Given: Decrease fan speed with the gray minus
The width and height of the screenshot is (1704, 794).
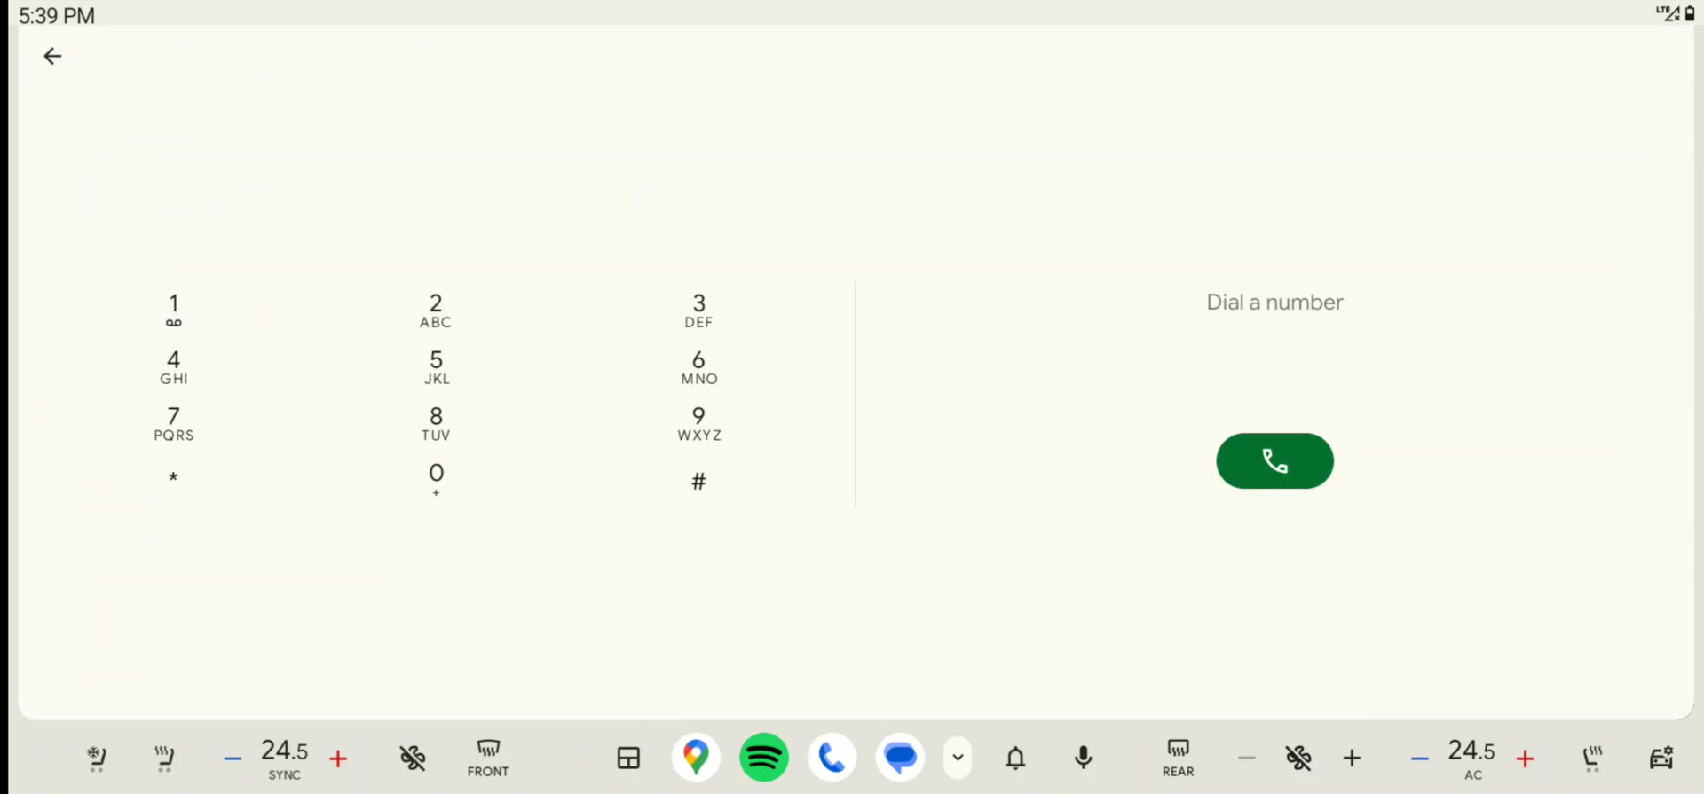Looking at the screenshot, I should pyautogui.click(x=1246, y=758).
